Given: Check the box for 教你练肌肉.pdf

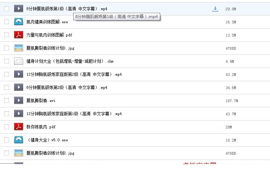Looking at the screenshot, I should click(x=7, y=127).
